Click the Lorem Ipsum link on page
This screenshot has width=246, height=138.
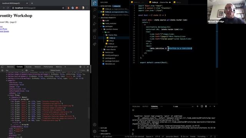[4, 31]
